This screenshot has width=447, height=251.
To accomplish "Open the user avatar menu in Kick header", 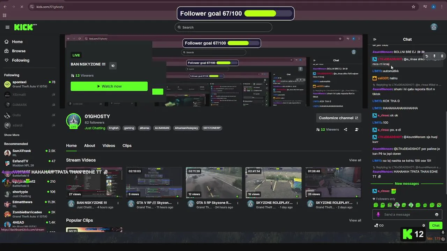I will click(x=434, y=27).
